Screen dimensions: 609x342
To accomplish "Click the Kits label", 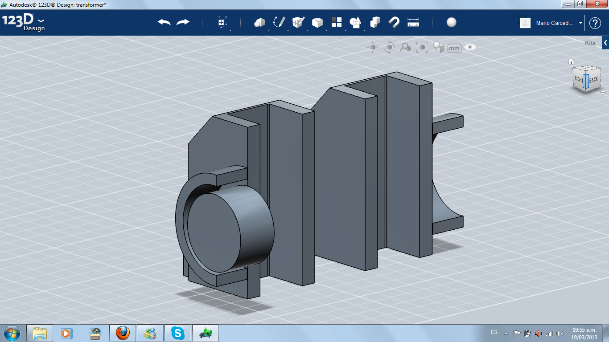I will pyautogui.click(x=590, y=43).
